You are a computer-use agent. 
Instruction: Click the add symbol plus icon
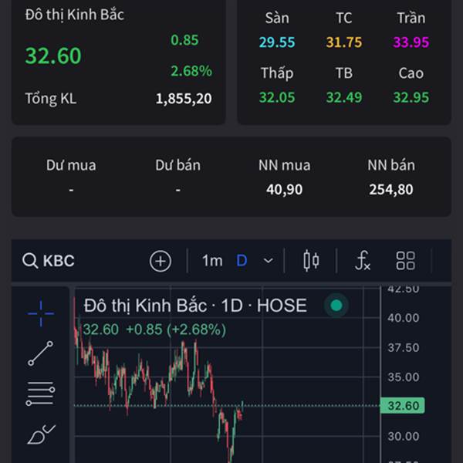click(160, 261)
